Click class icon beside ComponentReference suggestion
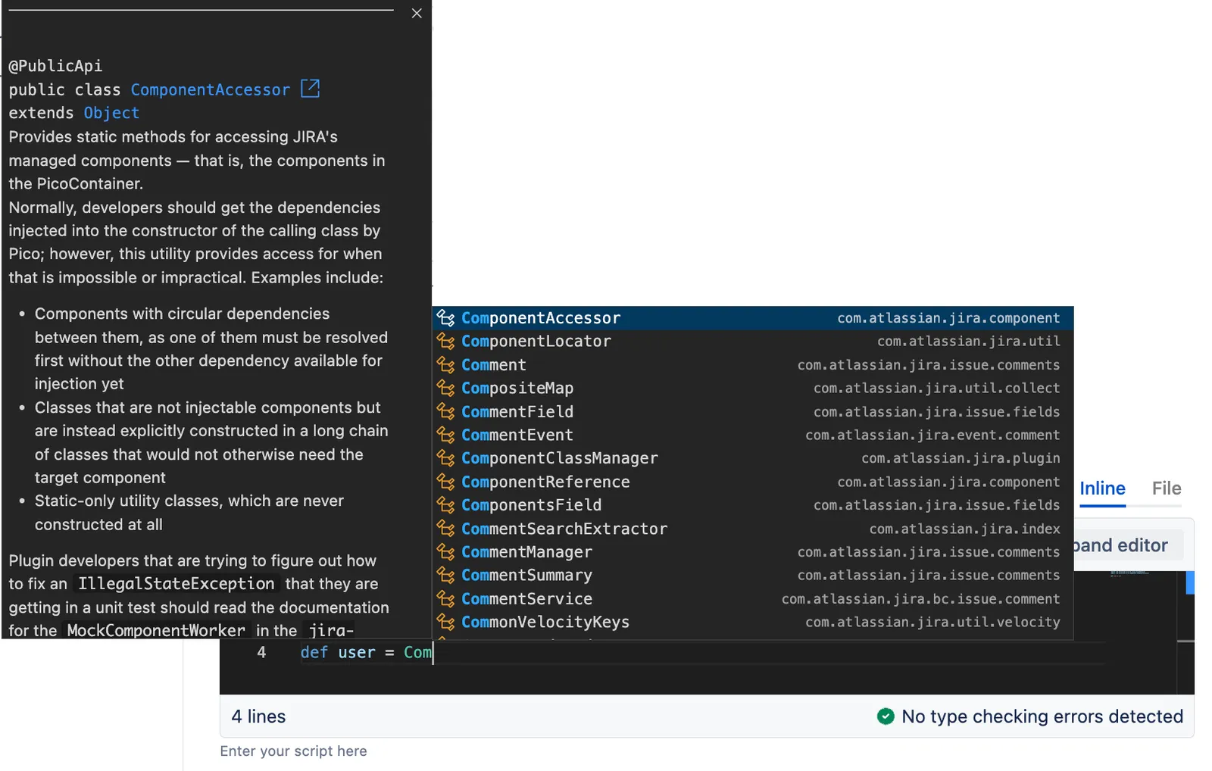Screen dimensions: 1212x771 [x=445, y=482]
